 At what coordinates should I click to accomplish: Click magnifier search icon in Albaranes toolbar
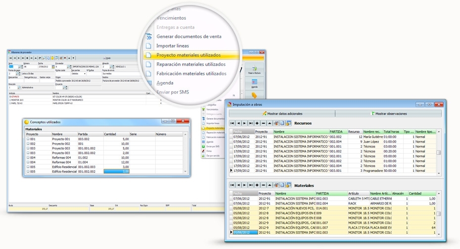click(44, 58)
